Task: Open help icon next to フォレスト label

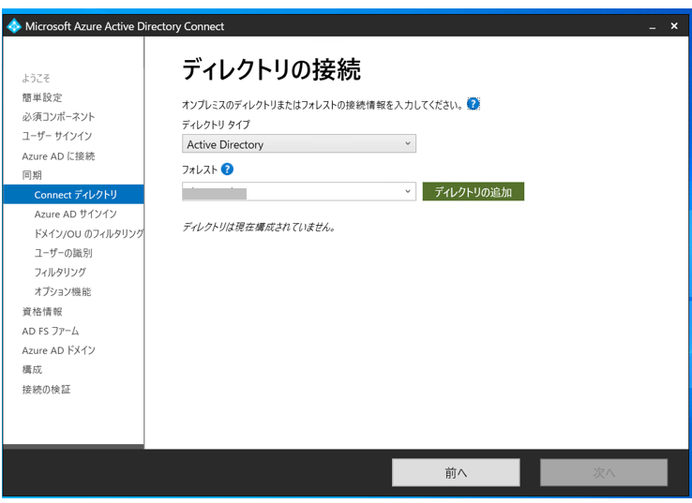Action: 227,170
